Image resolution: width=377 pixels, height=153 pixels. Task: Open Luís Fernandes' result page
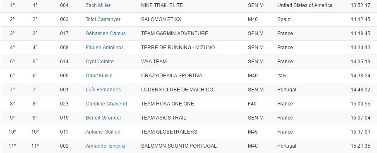(103, 90)
